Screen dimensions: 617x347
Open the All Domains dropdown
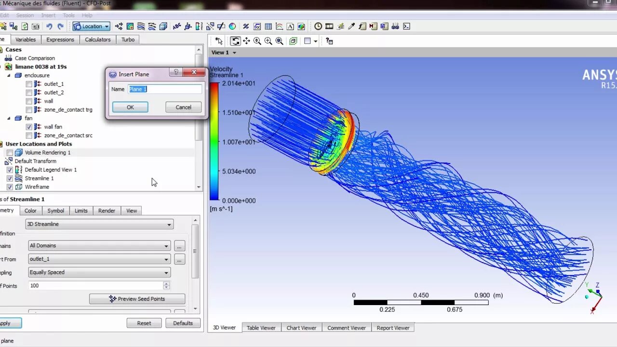[x=99, y=246]
